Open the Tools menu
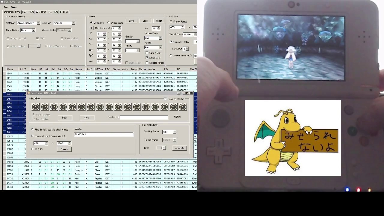 pos(14,7)
